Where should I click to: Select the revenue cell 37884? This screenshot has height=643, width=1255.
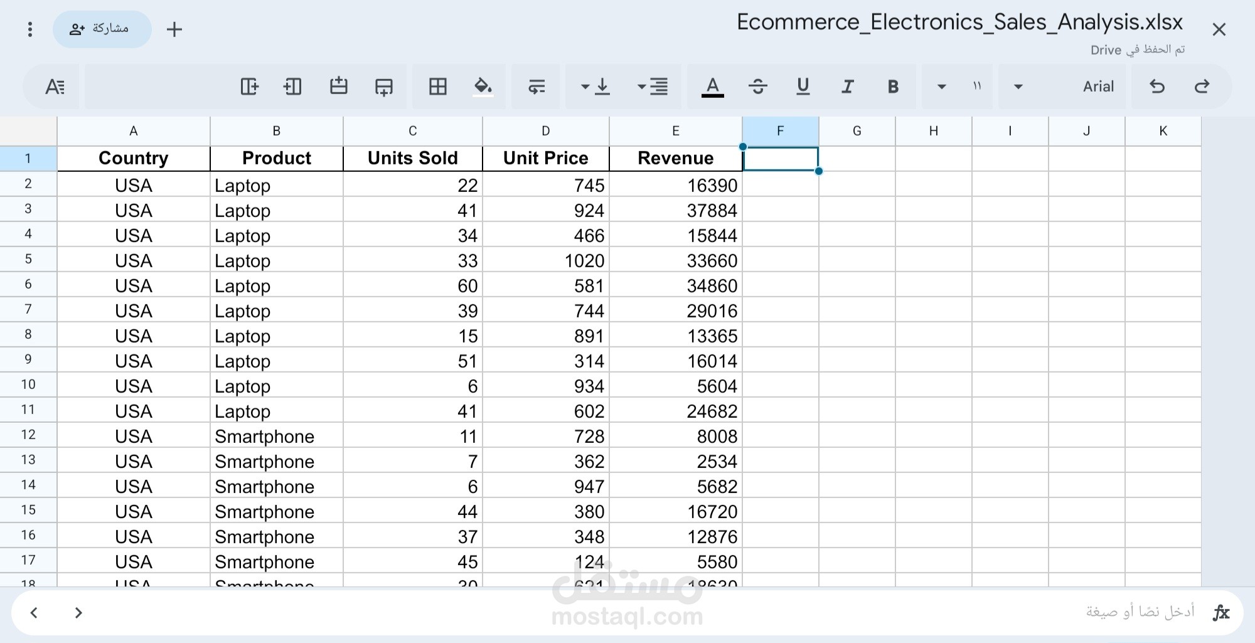point(676,210)
